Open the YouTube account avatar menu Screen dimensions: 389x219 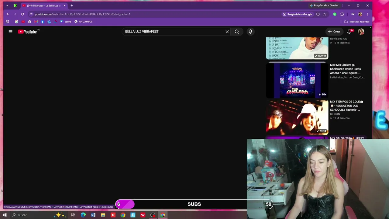coord(361,32)
